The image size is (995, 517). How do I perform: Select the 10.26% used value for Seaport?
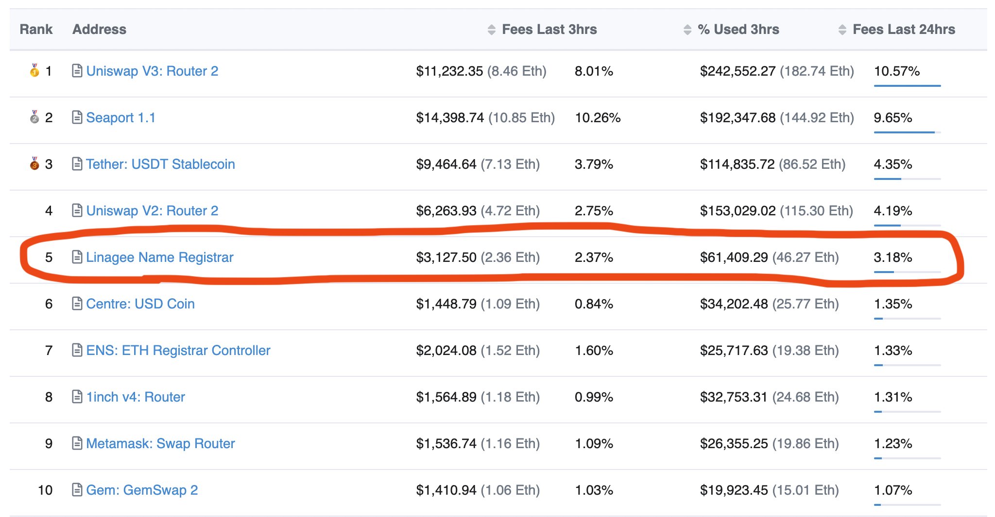point(598,117)
